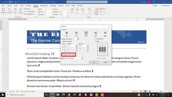172x97 pixels.
Task: Open the Review tab
Action: [61, 5]
